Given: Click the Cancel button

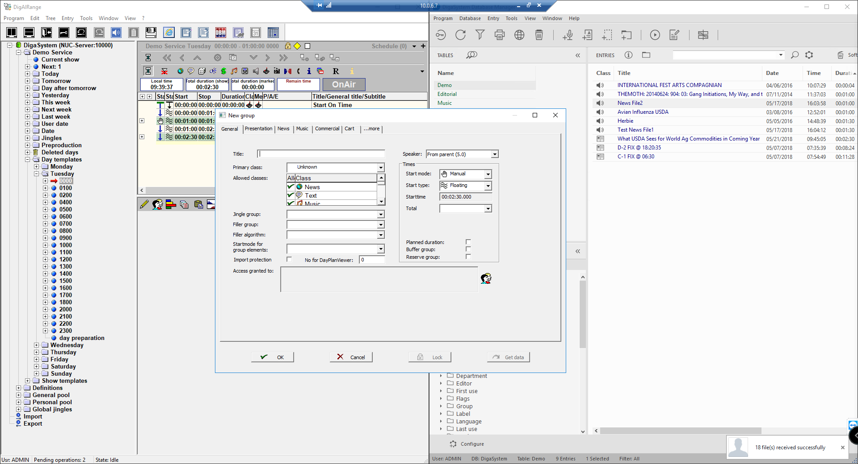Looking at the screenshot, I should [351, 357].
